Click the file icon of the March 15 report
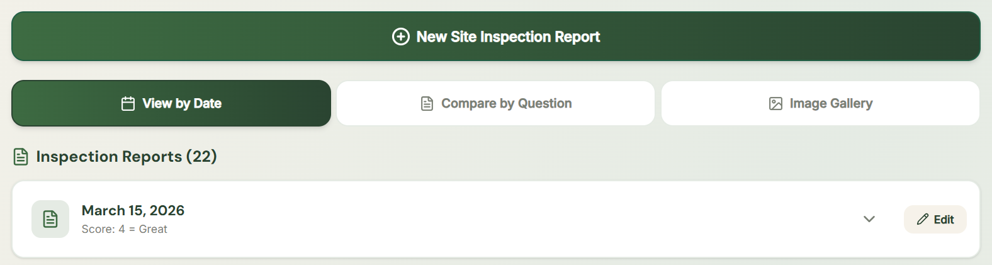992x265 pixels. pos(50,219)
